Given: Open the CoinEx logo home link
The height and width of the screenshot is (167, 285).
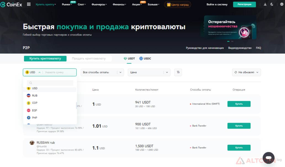Looking at the screenshot, I should coord(11,4).
